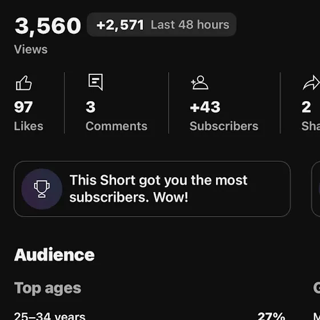This screenshot has height=320, width=320.
Task: Tap the 25–34 years age row
Action: click(x=149, y=316)
